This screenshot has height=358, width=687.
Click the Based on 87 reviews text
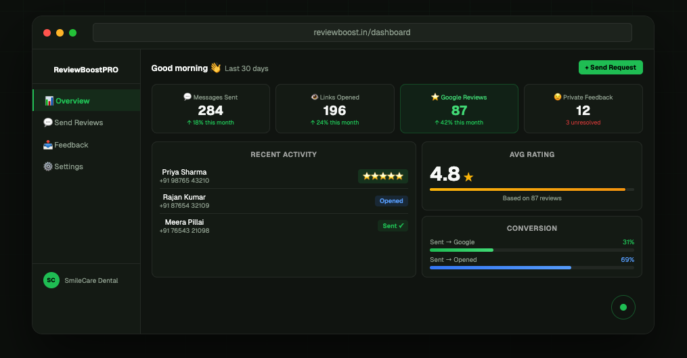click(x=532, y=198)
